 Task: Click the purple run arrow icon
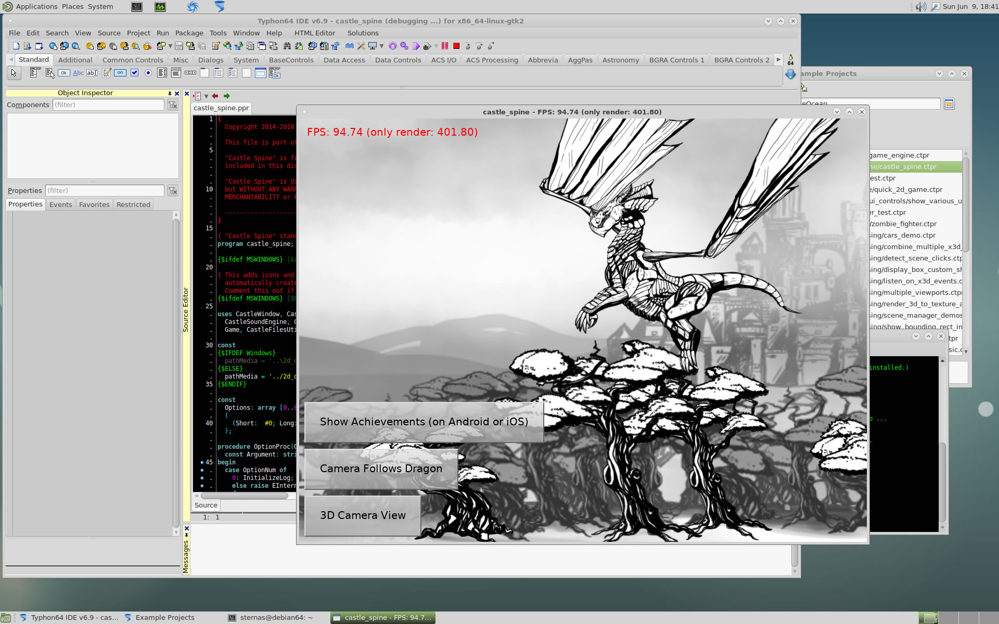(416, 46)
